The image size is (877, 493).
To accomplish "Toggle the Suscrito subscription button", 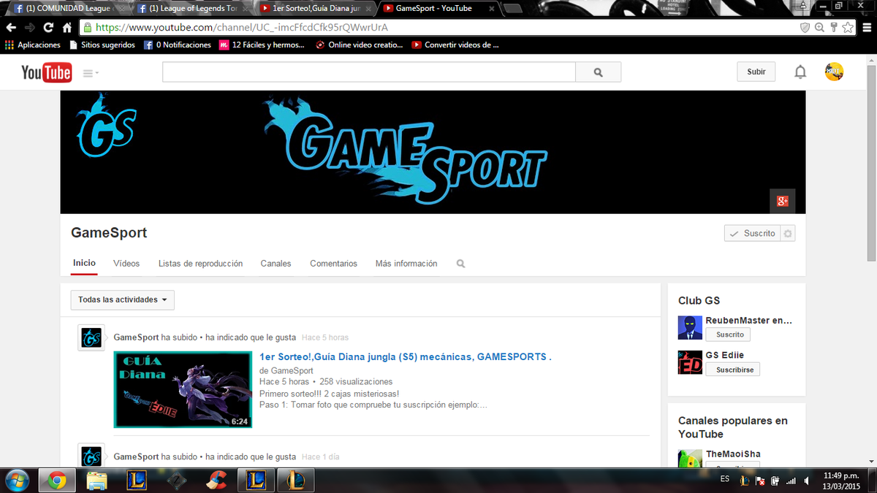I will [x=752, y=234].
